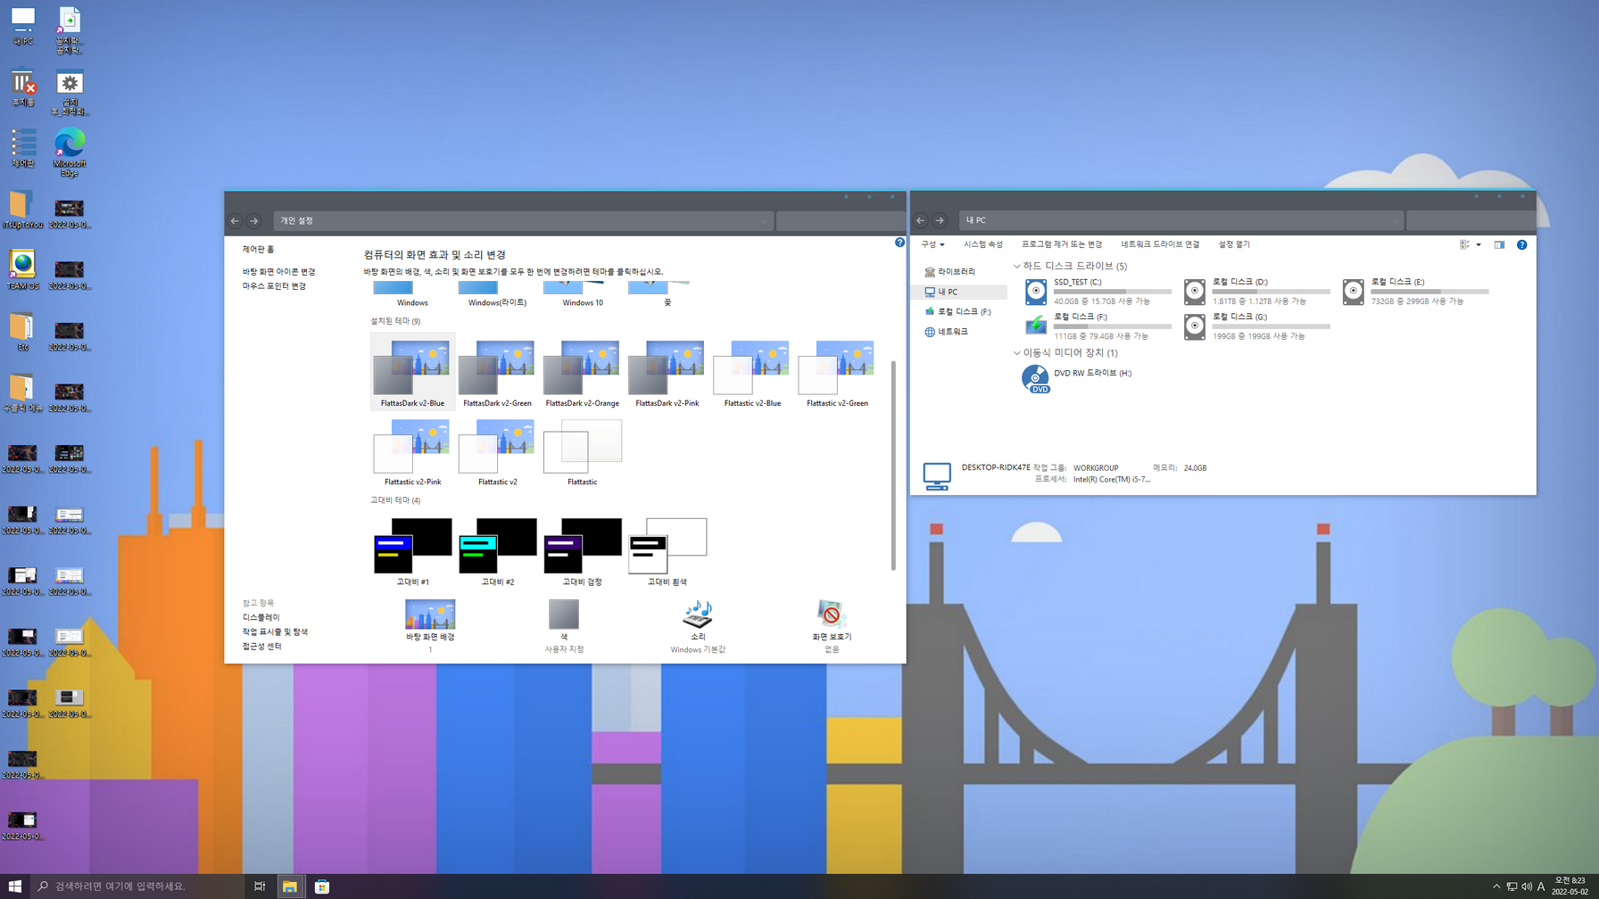Open the 화면 보호기 screen saver settings

(x=832, y=626)
